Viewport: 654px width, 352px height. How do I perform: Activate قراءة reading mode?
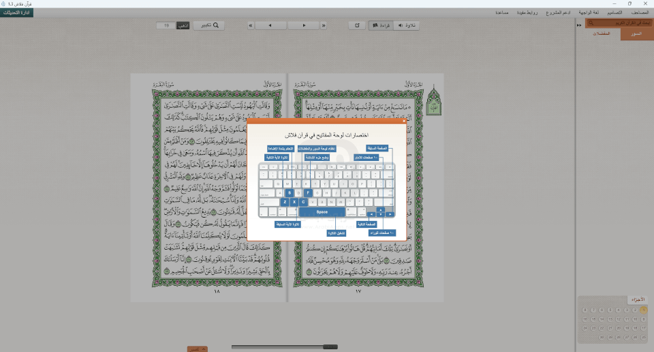(381, 25)
